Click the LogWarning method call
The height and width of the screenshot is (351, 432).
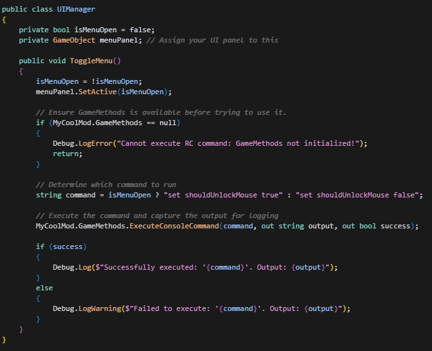[x=99, y=308]
